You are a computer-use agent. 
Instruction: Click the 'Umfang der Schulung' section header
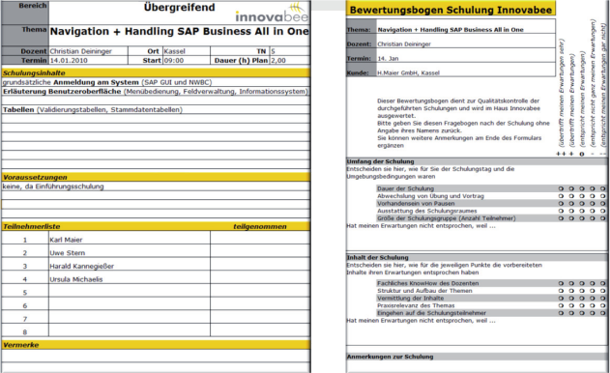tap(477, 161)
